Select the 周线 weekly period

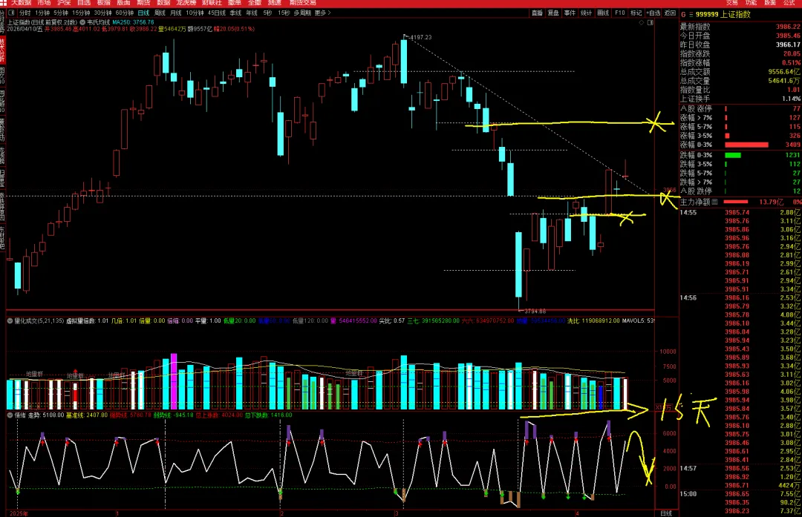coord(160,13)
